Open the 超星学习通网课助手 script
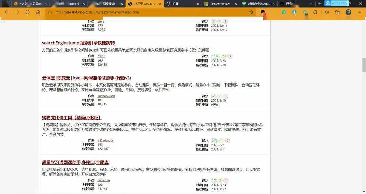Viewport: 366px width, 194px height. (x=75, y=162)
